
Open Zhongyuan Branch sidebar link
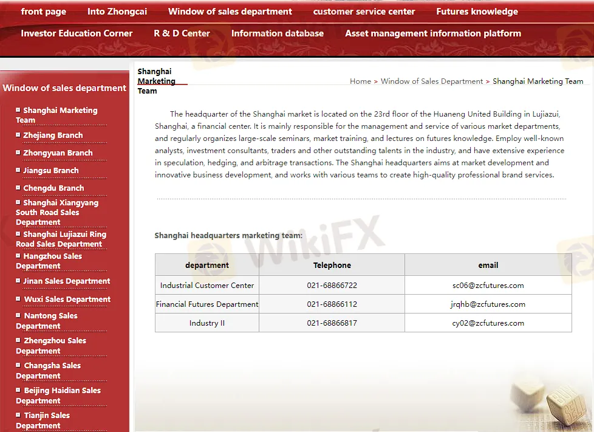pos(58,153)
